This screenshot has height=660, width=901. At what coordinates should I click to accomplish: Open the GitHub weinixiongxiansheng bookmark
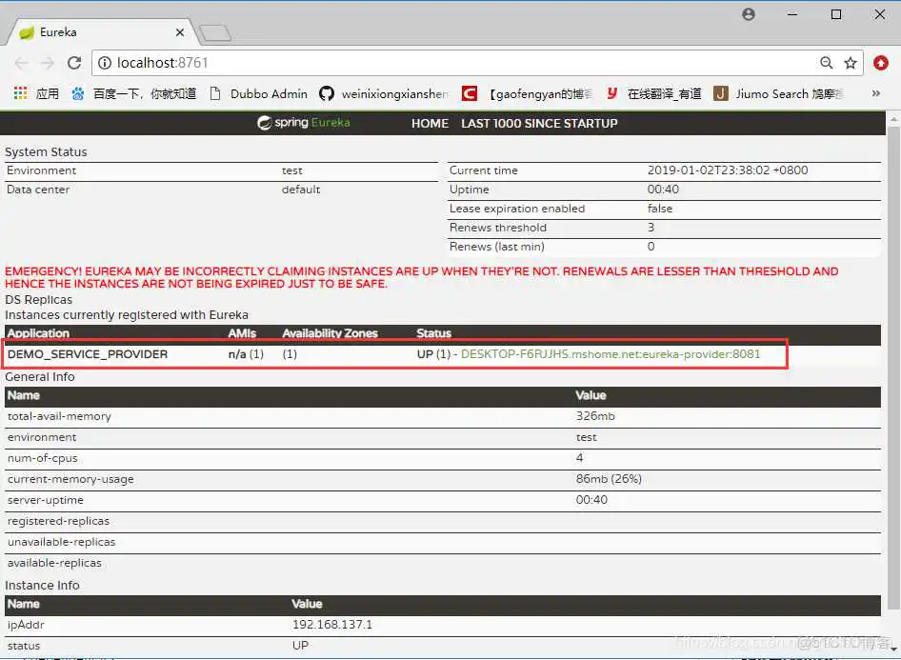(x=383, y=93)
